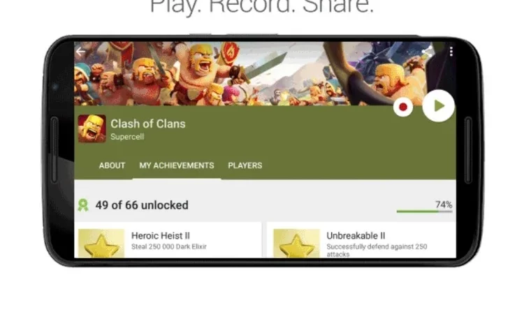Click the Play. Record. Share. heading
Screen dimensions: 524x328
(262, 6)
